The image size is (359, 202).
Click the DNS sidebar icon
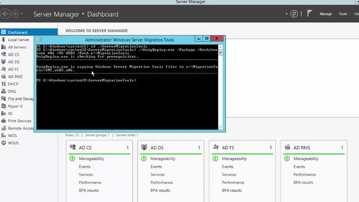tap(3, 91)
